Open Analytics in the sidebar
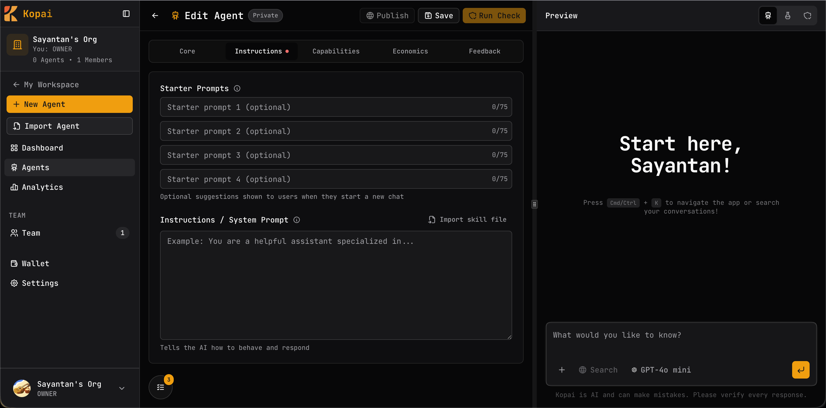Image resolution: width=826 pixels, height=408 pixels. click(70, 187)
